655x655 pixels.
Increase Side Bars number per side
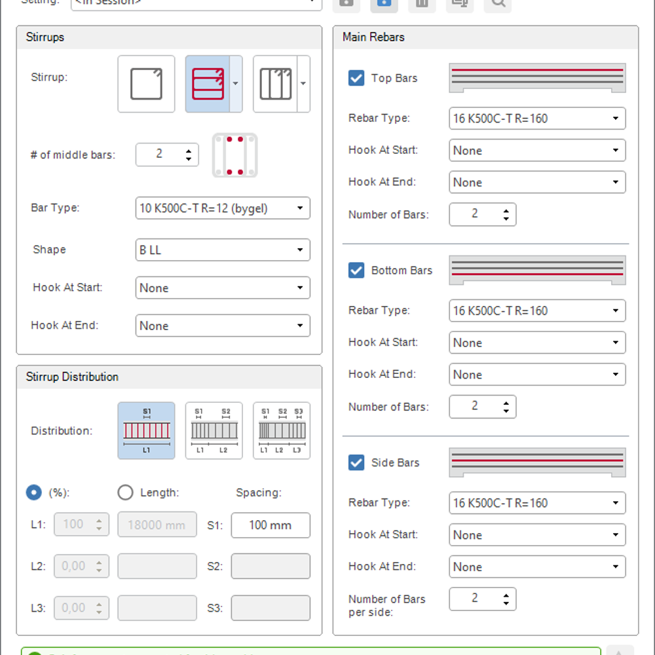pyautogui.click(x=506, y=594)
